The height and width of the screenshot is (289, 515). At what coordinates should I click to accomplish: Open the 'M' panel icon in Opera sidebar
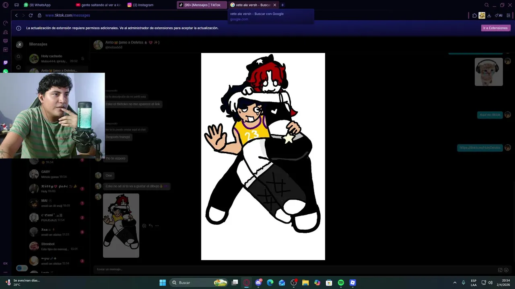click(5, 50)
